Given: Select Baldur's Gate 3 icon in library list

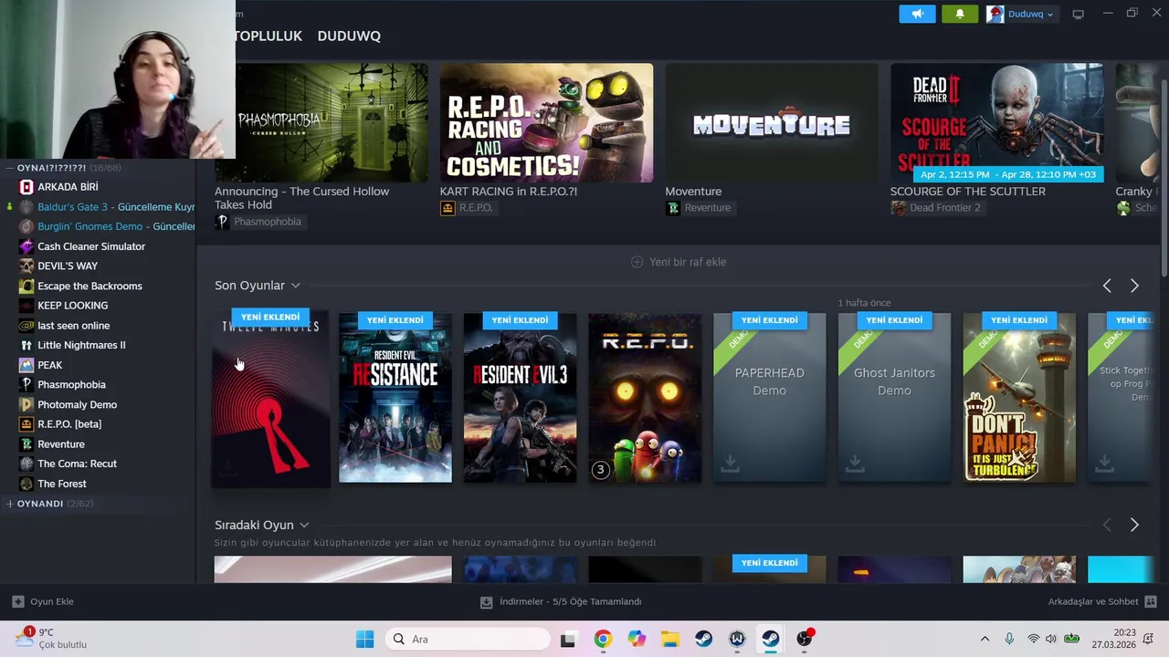Looking at the screenshot, I should [x=26, y=207].
